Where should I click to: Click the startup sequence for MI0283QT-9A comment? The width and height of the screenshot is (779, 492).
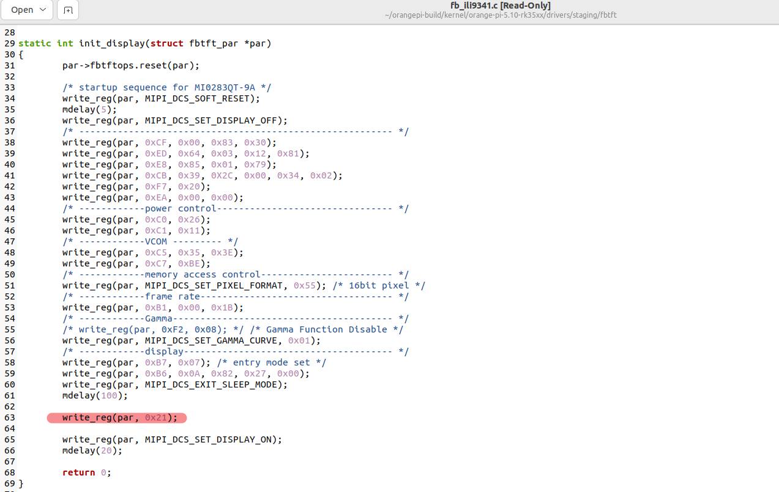[166, 87]
